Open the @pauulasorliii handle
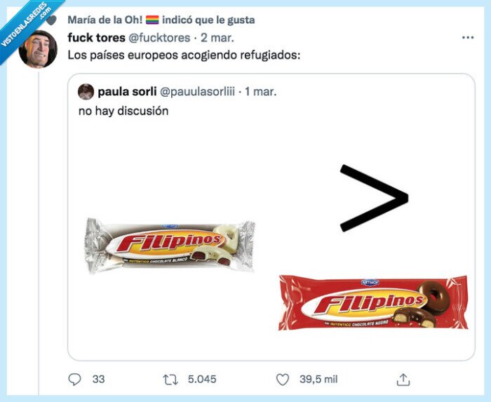491x402 pixels. pos(197,92)
